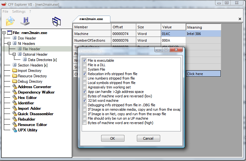Click the open file folder toolbar icon
This screenshot has width=246, height=161.
click(10, 21)
